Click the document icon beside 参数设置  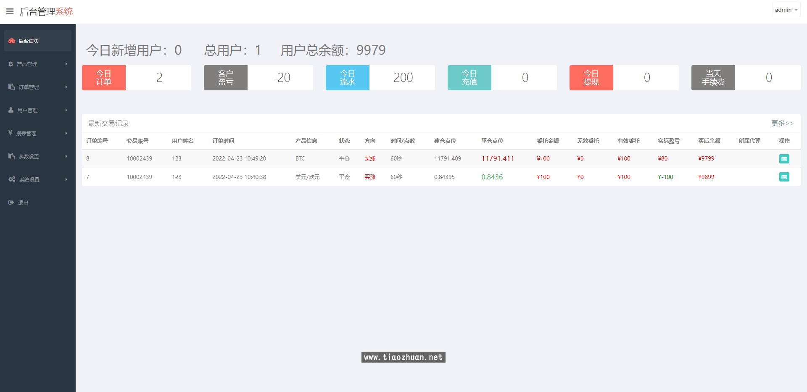(12, 156)
